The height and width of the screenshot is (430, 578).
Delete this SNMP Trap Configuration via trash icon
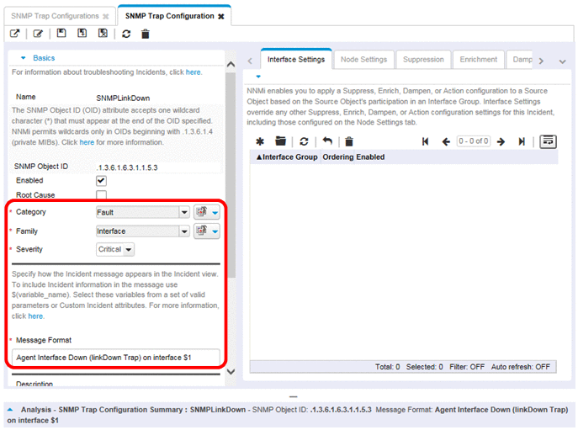tap(146, 34)
